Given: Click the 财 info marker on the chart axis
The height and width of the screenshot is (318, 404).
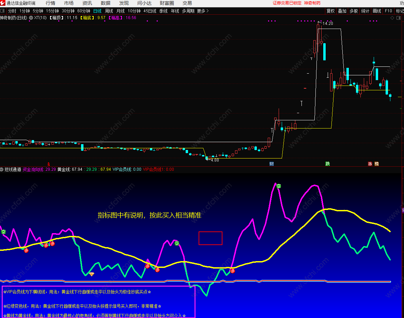Looking at the screenshot, I should (x=271, y=164).
